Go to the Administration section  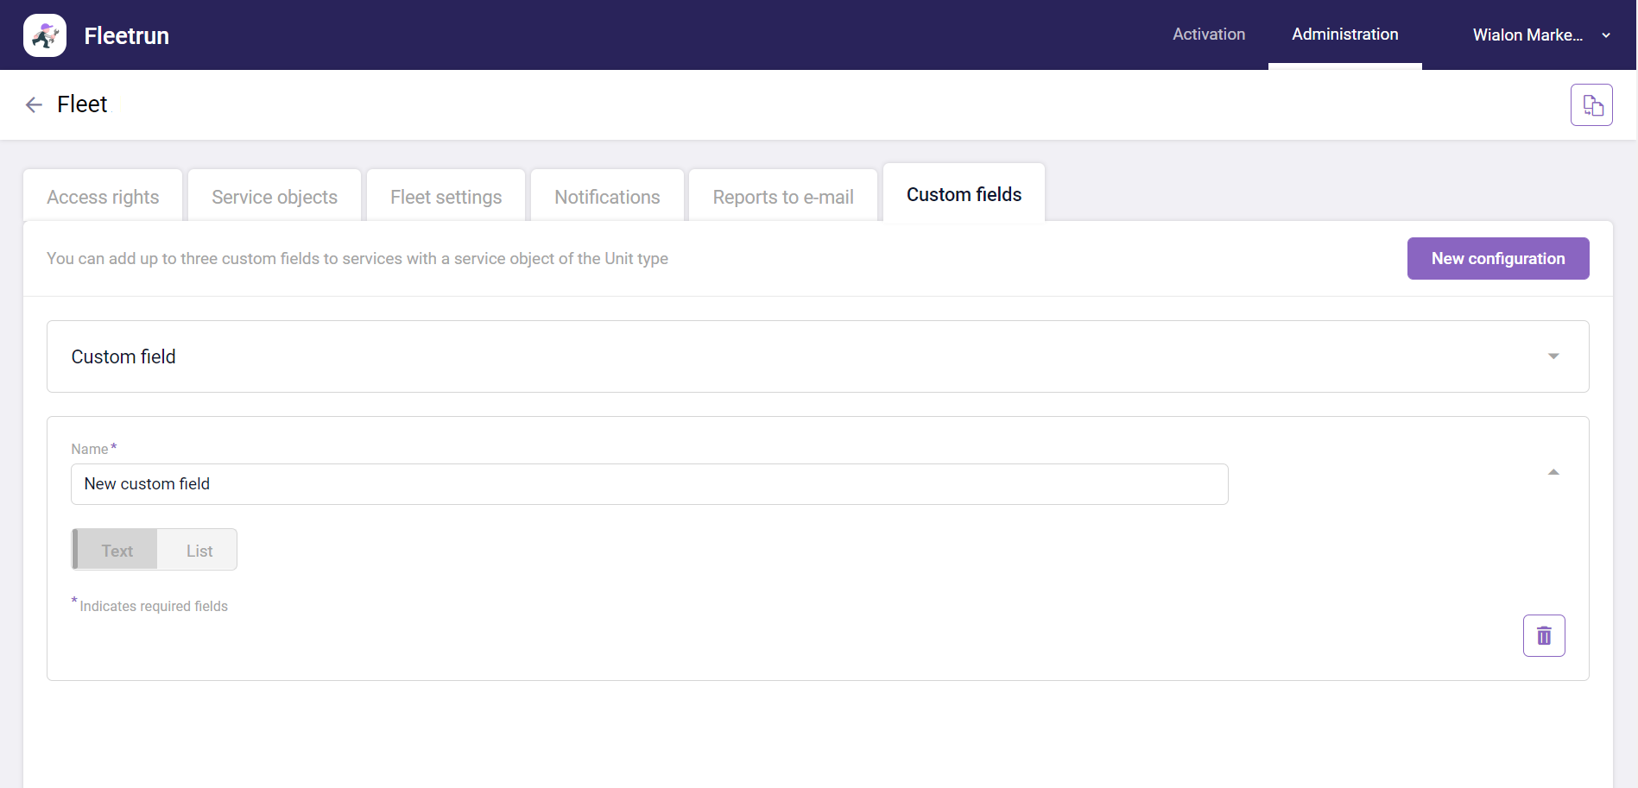tap(1344, 35)
